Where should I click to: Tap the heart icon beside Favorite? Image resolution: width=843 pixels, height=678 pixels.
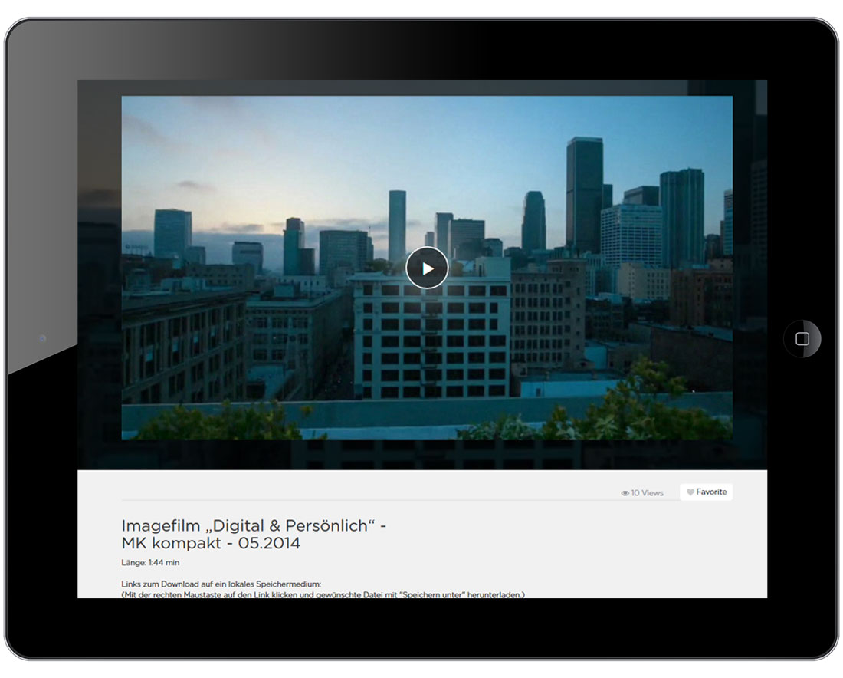pos(690,492)
